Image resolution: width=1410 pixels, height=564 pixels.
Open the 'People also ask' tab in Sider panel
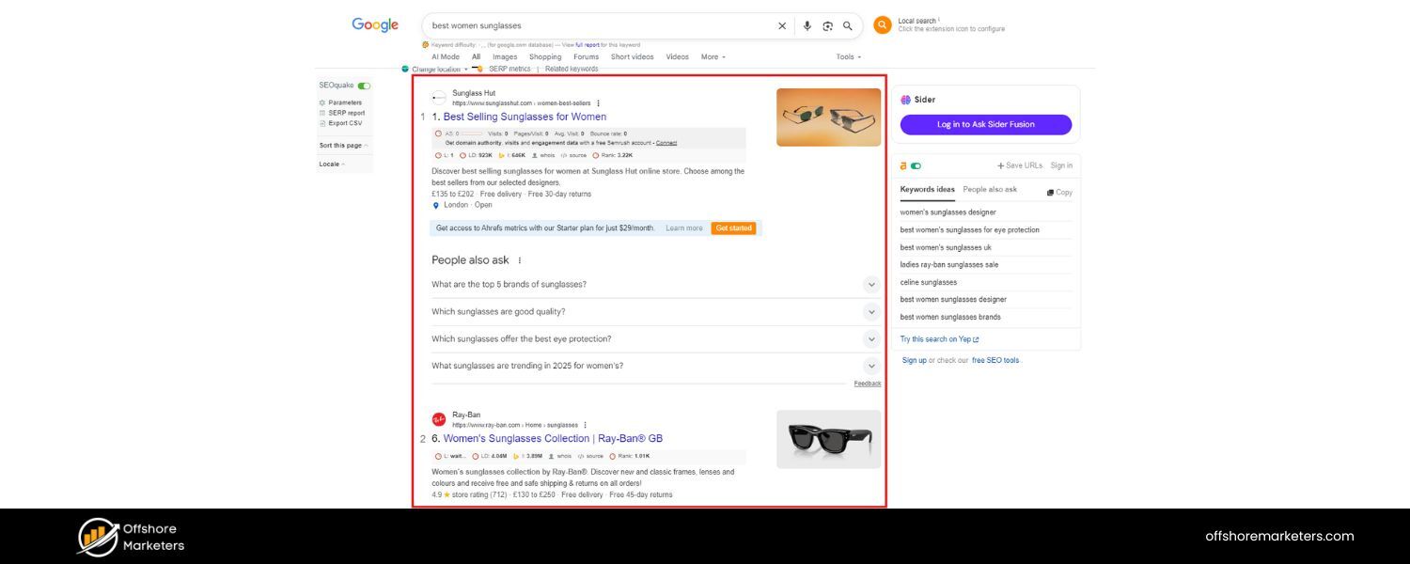point(988,189)
